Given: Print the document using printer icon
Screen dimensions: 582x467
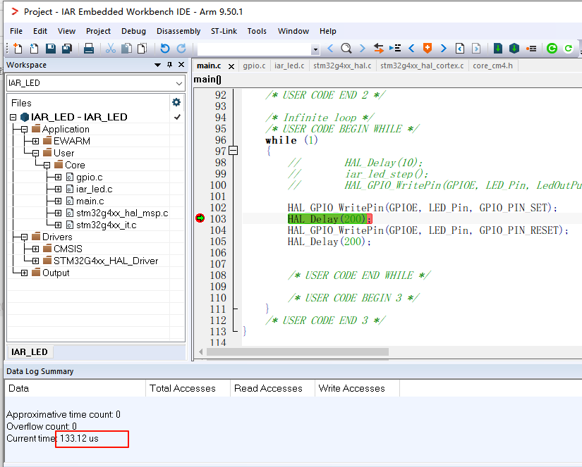Looking at the screenshot, I should pos(89,48).
